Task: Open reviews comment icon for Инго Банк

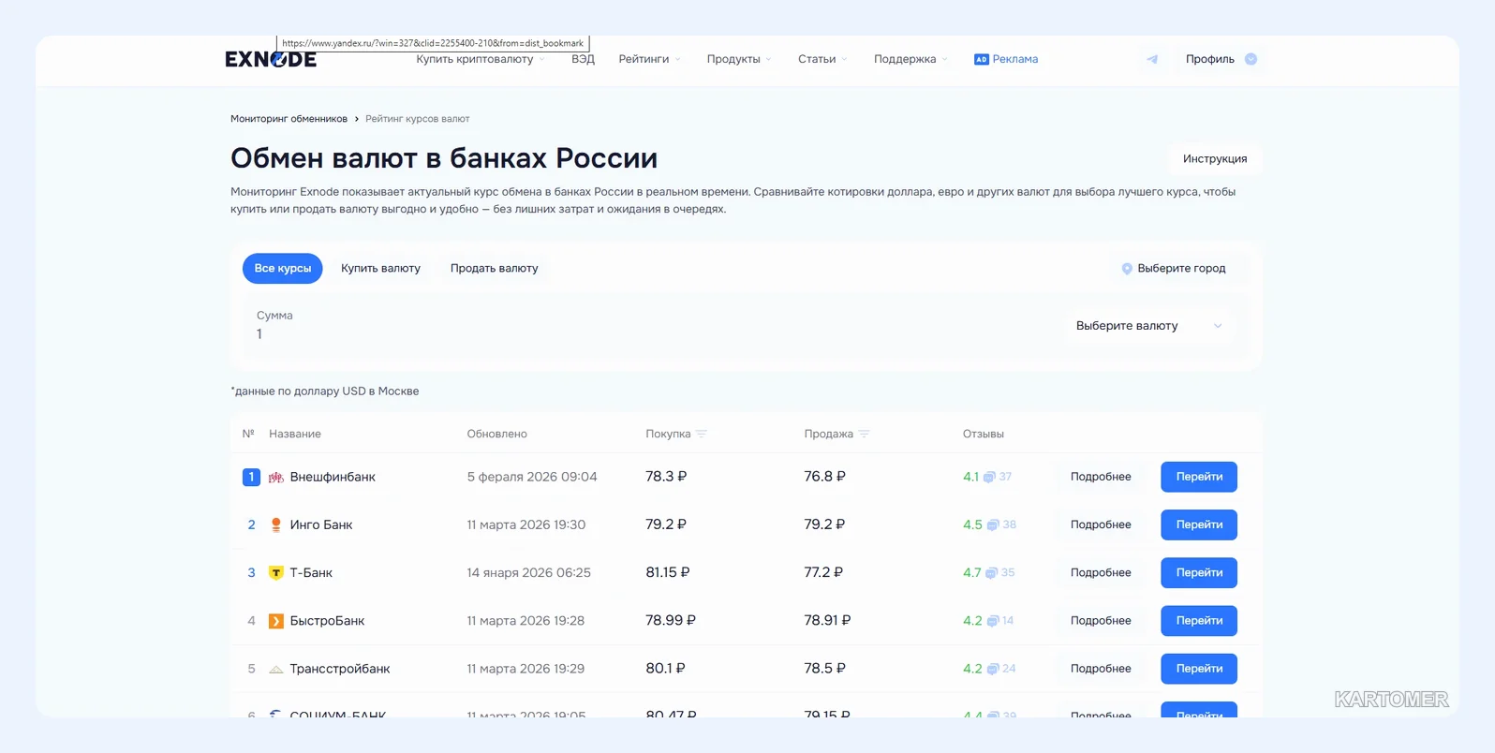Action: pyautogui.click(x=993, y=524)
